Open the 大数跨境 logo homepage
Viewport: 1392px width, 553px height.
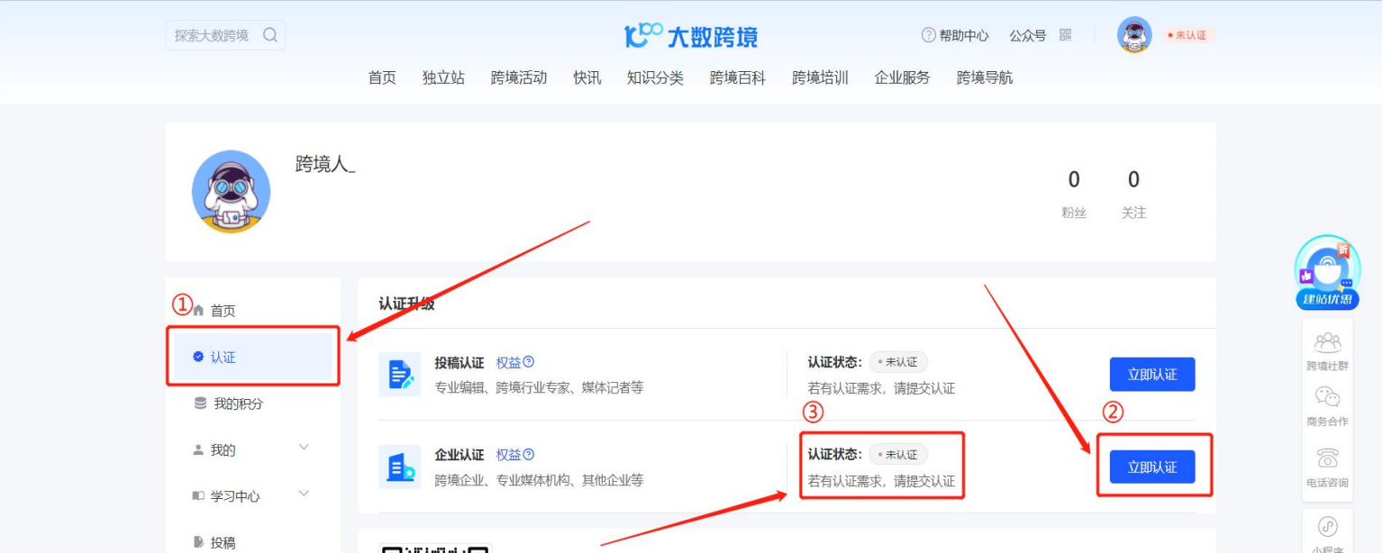(692, 37)
